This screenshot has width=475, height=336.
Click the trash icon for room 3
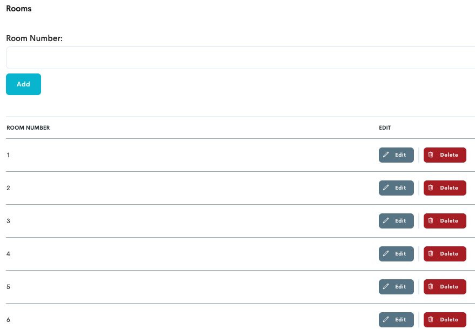tap(431, 221)
